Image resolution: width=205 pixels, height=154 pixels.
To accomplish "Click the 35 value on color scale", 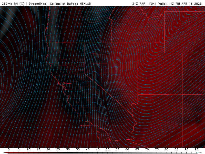I will coord(78,149).
